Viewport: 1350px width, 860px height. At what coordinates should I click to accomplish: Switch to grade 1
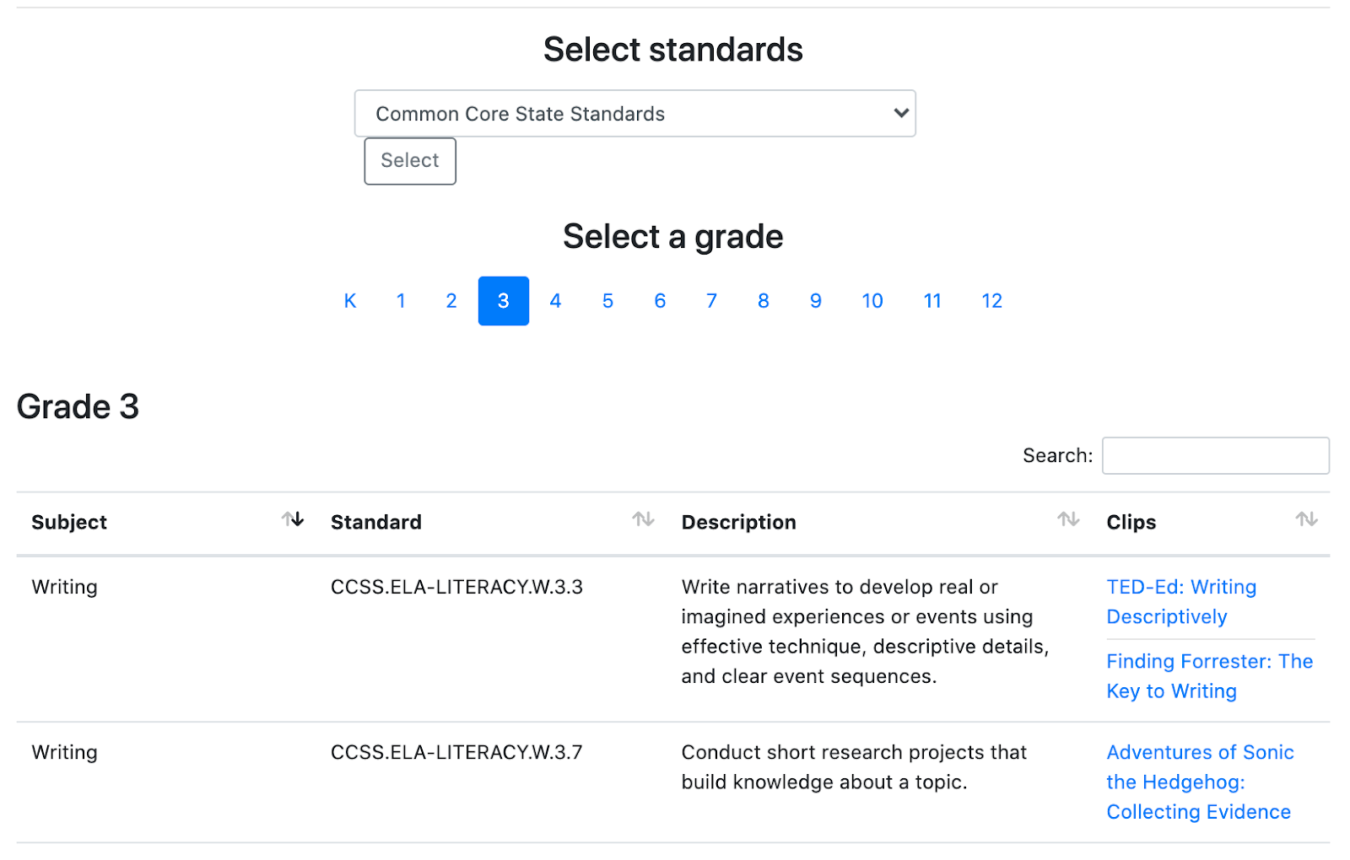click(401, 301)
